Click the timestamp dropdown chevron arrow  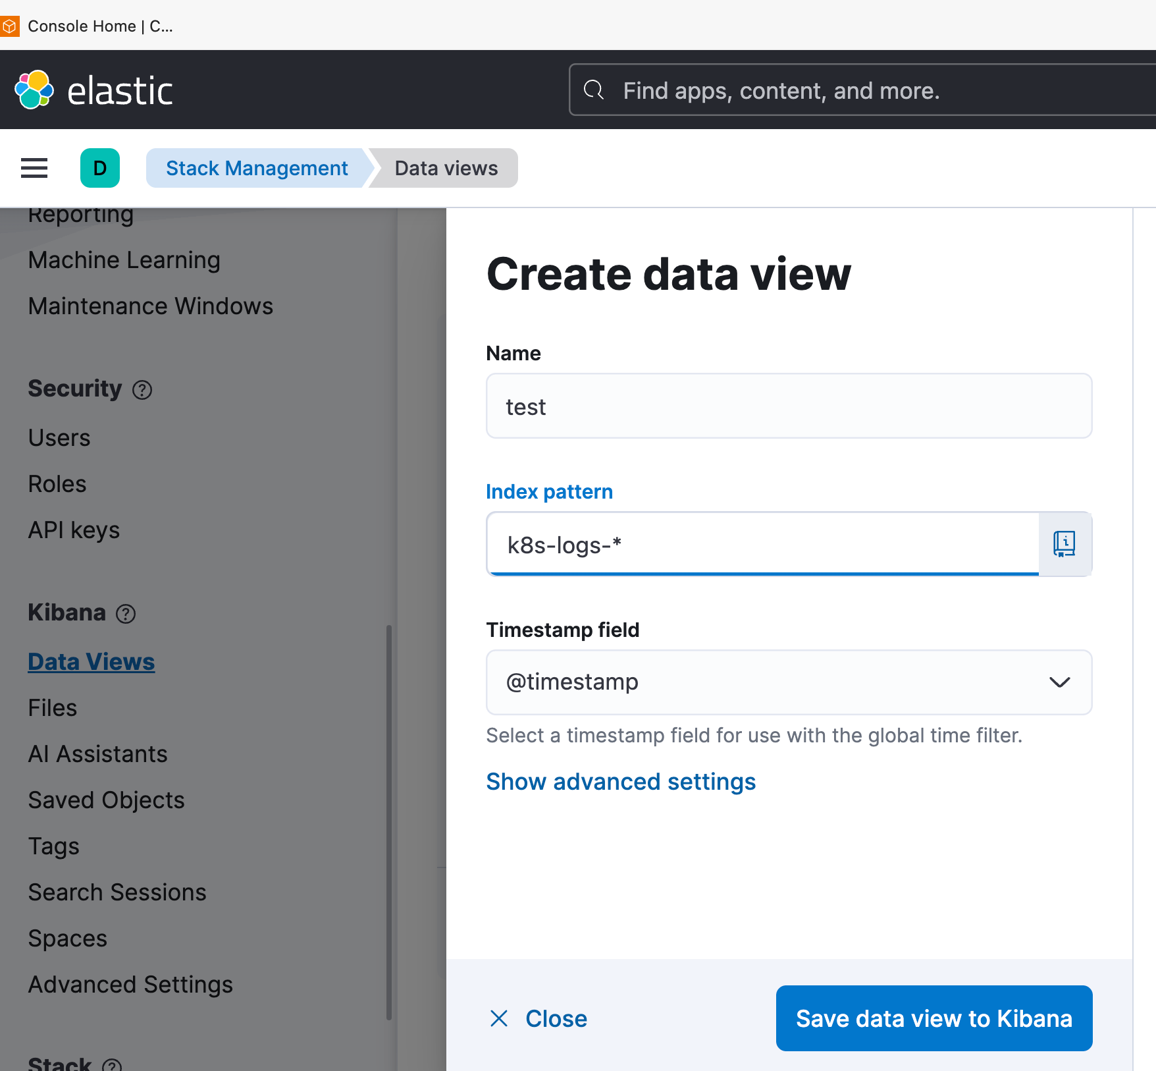pyautogui.click(x=1059, y=682)
